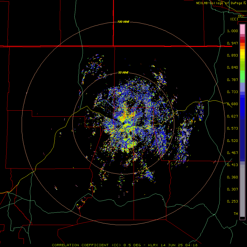Click the 0.307 legend value
247x247 pixels.
[232, 189]
